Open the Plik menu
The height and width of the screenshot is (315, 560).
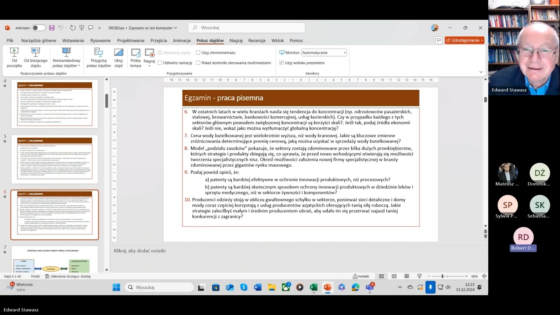click(x=10, y=41)
